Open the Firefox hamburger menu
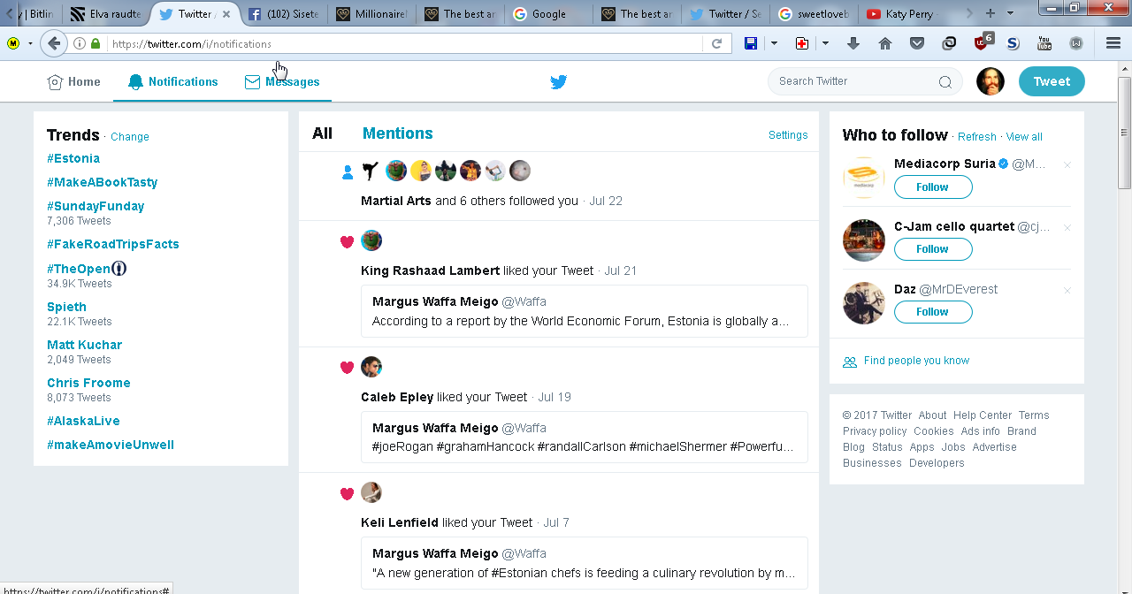This screenshot has height=594, width=1132. [1113, 43]
